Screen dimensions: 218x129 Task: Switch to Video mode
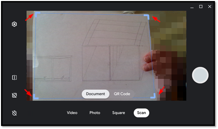(72, 113)
